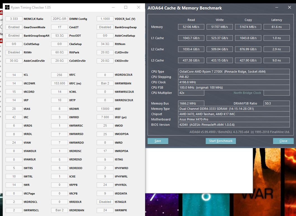The image size is (296, 216).
Task: Select the AddrCmdDrvStr 30.0Ω field
Action: pyautogui.click(x=14, y=61)
